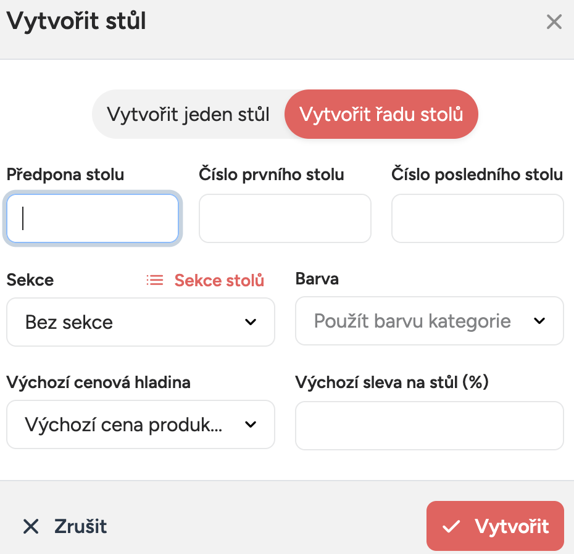Expand the Sekce selector via its chevron
This screenshot has width=574, height=554.
coord(250,321)
